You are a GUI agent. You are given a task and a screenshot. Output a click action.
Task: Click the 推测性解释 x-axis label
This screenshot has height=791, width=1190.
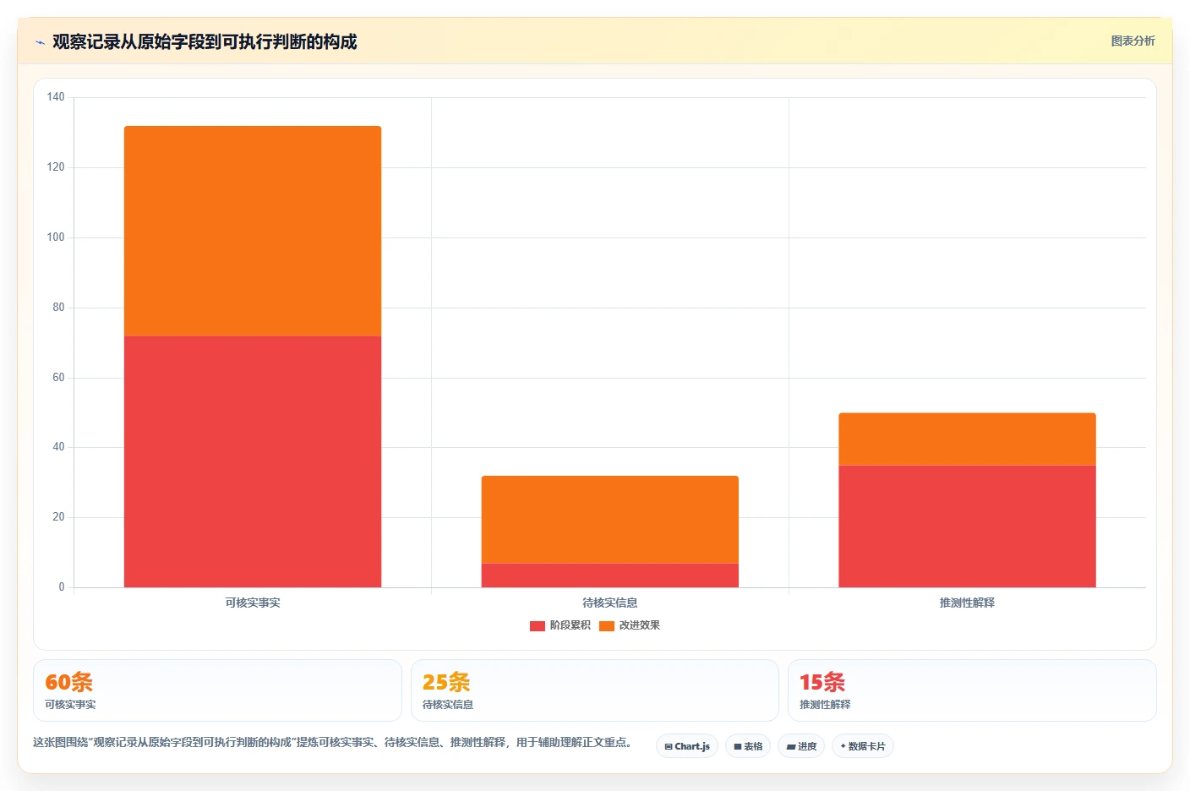click(967, 603)
